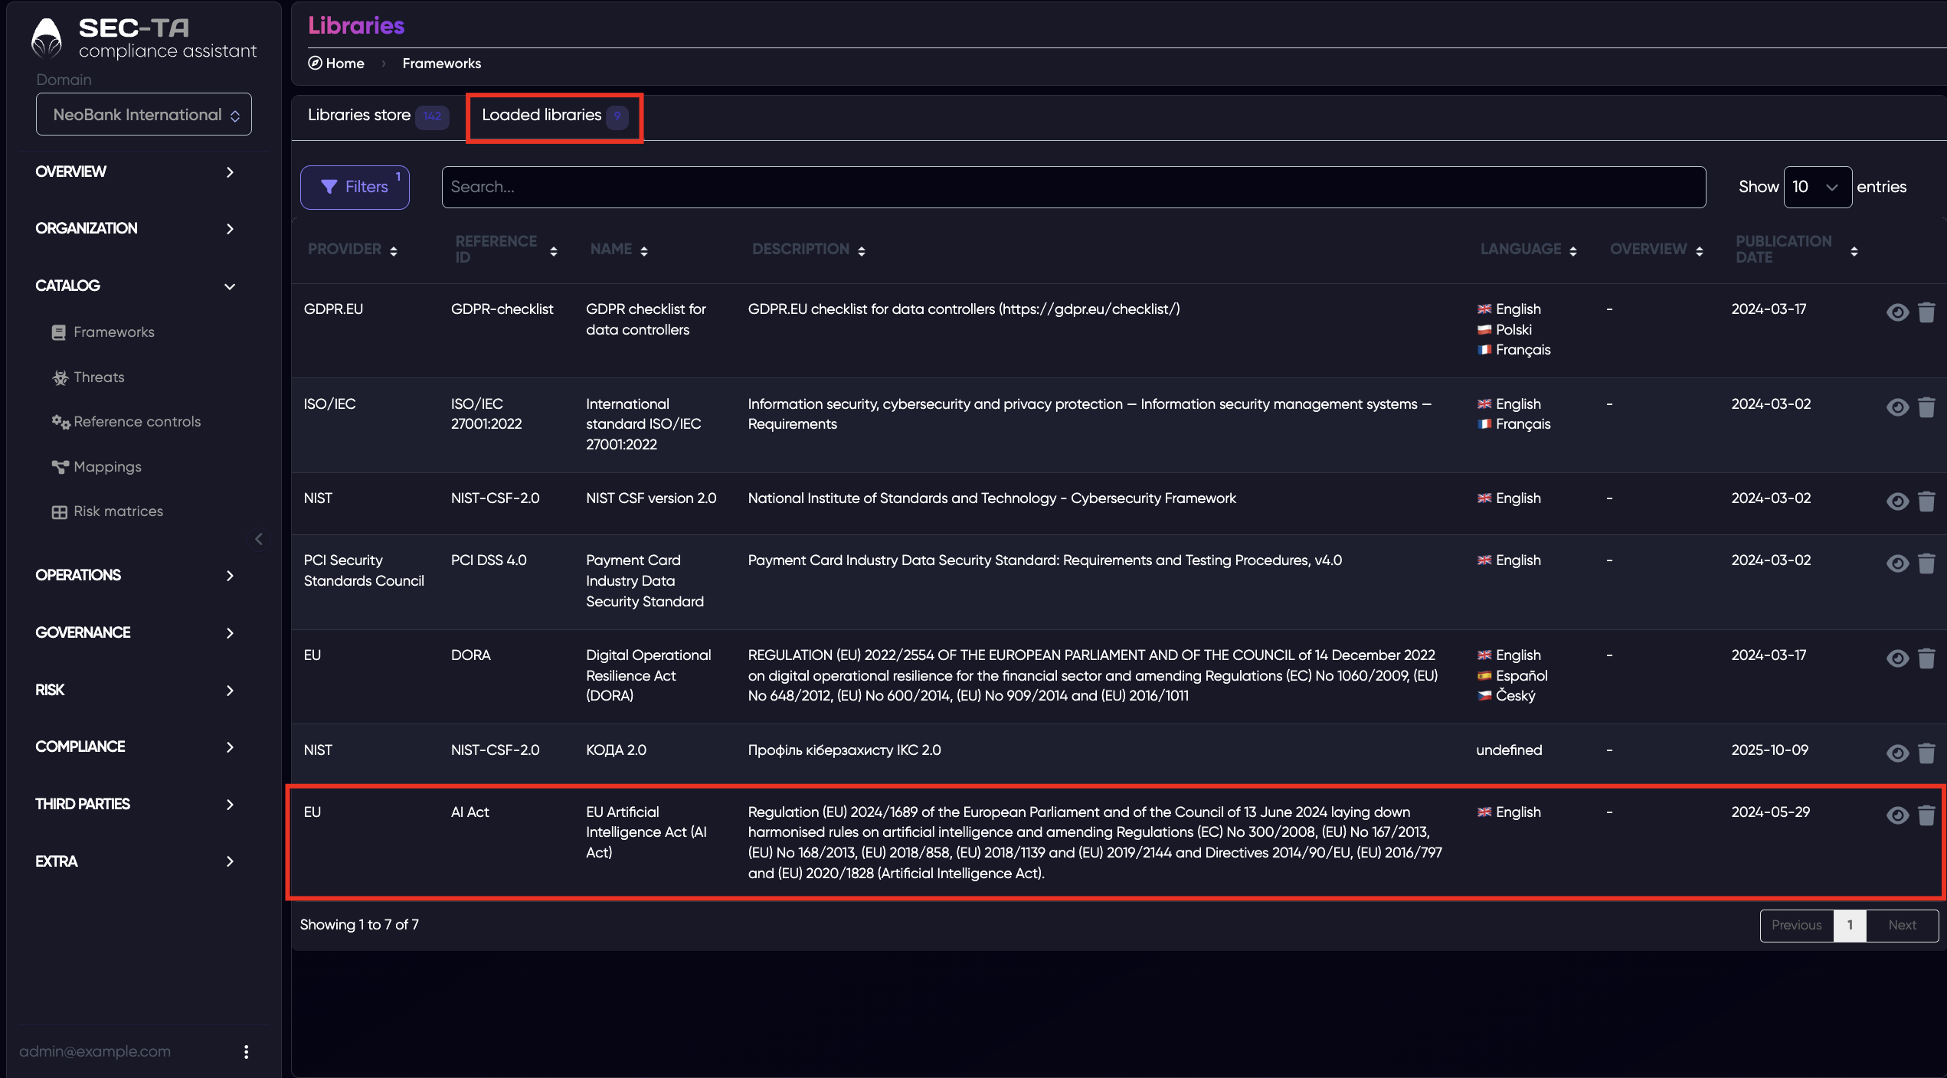1947x1078 pixels.
Task: Click the DORA reference ID cell
Action: (470, 655)
